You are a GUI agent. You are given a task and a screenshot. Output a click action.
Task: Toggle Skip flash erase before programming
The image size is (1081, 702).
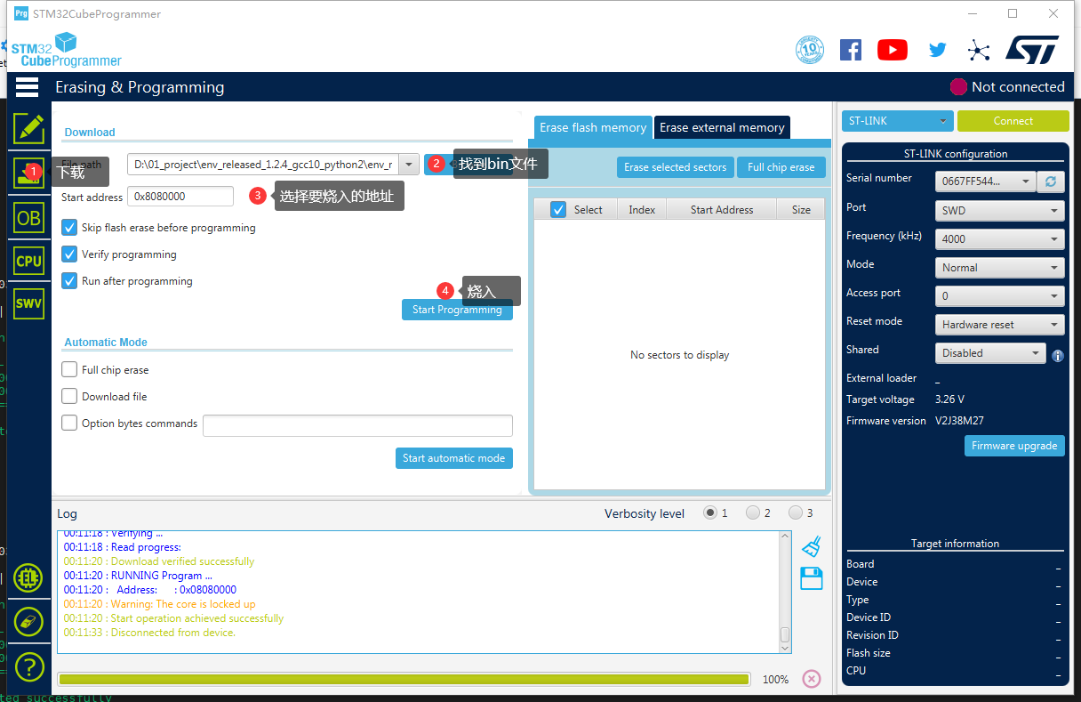click(x=69, y=228)
